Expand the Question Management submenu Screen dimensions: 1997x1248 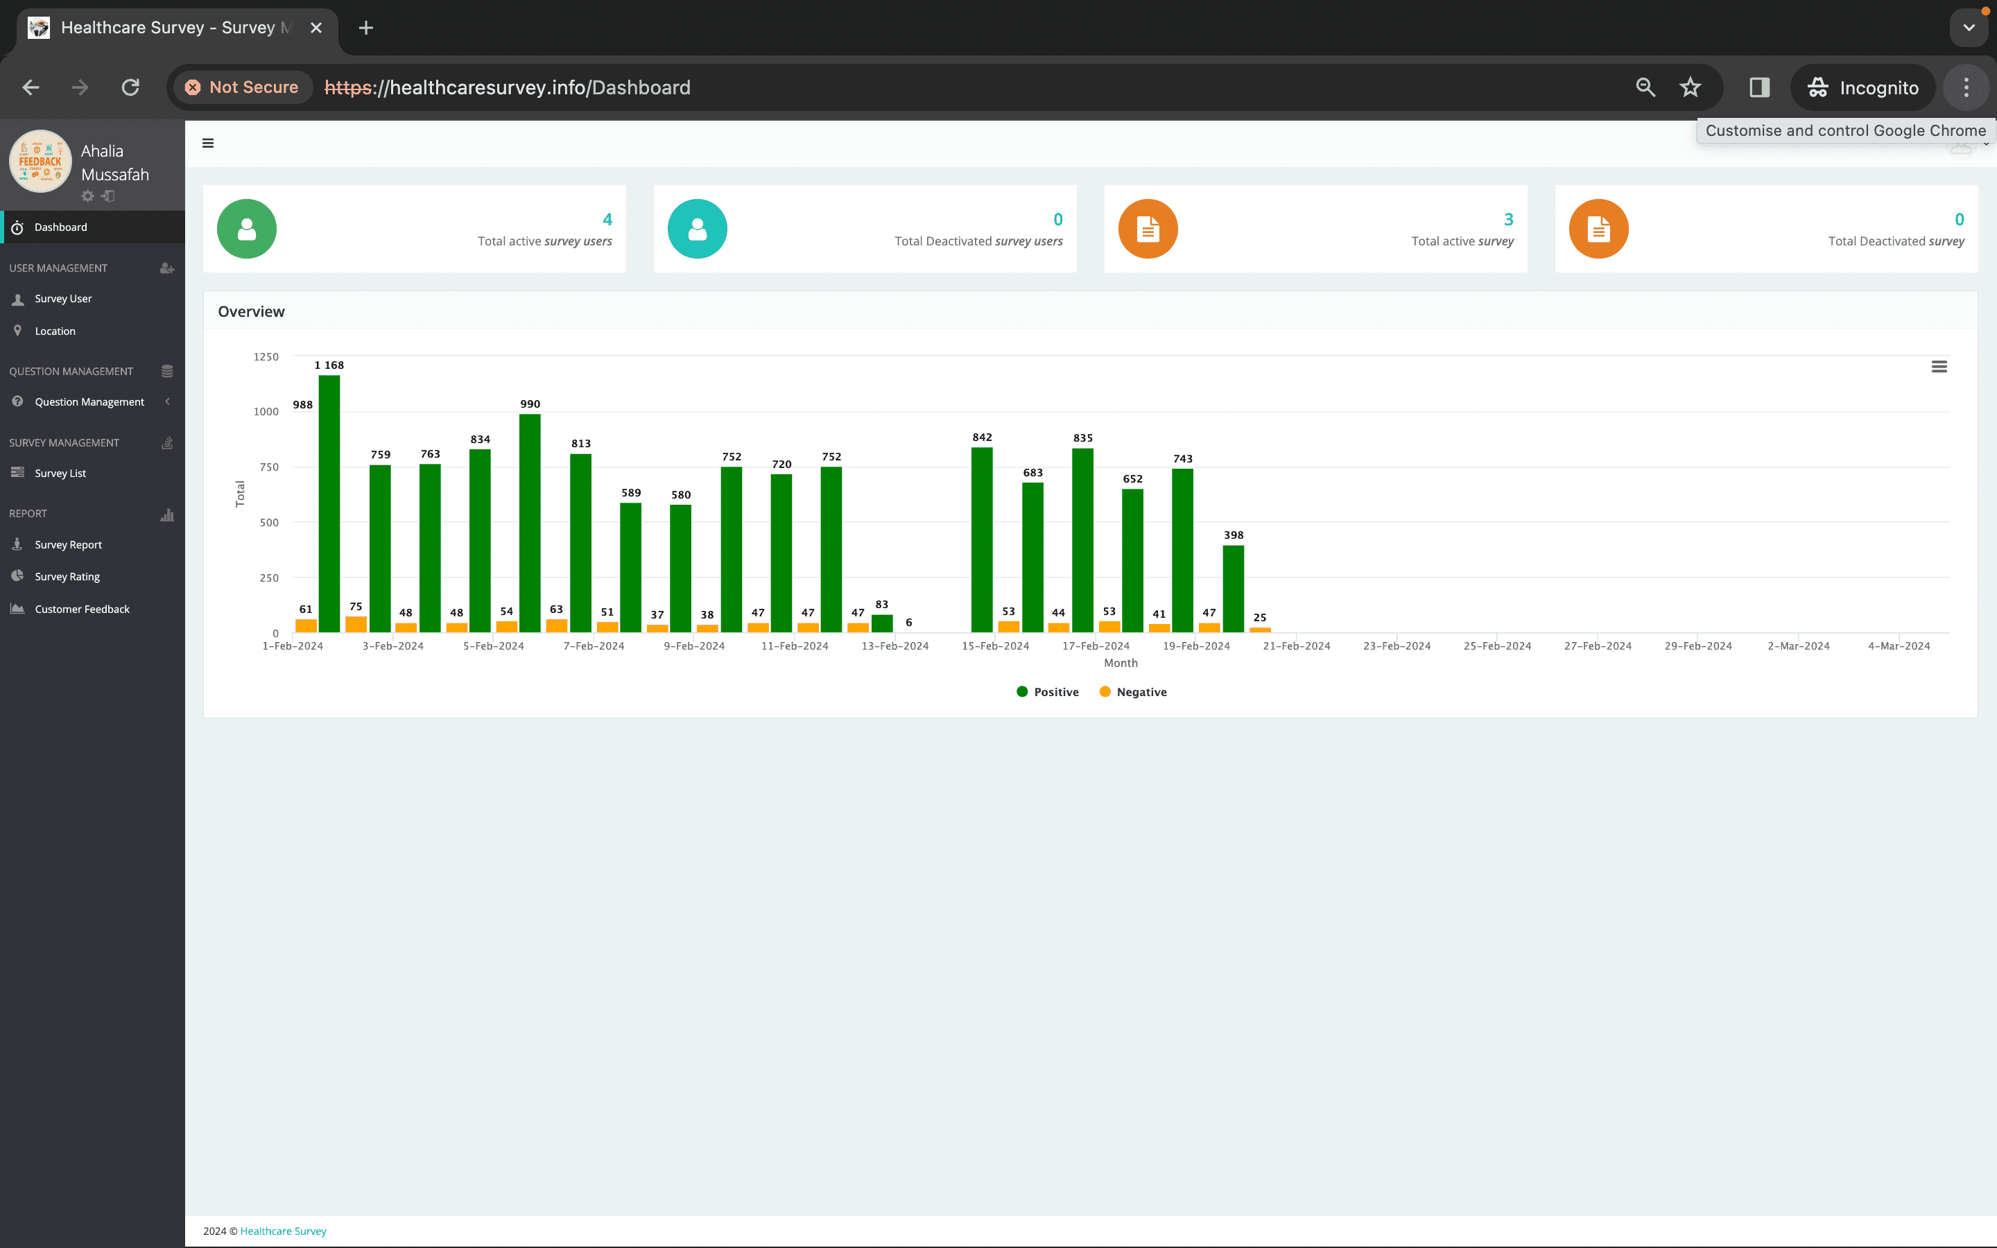pos(89,402)
